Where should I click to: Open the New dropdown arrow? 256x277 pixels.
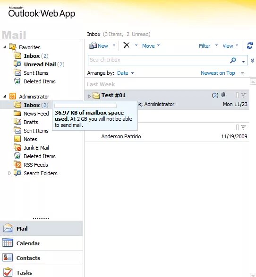pyautogui.click(x=114, y=45)
